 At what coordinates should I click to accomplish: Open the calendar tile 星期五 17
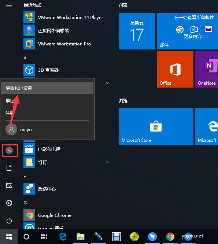point(137,31)
